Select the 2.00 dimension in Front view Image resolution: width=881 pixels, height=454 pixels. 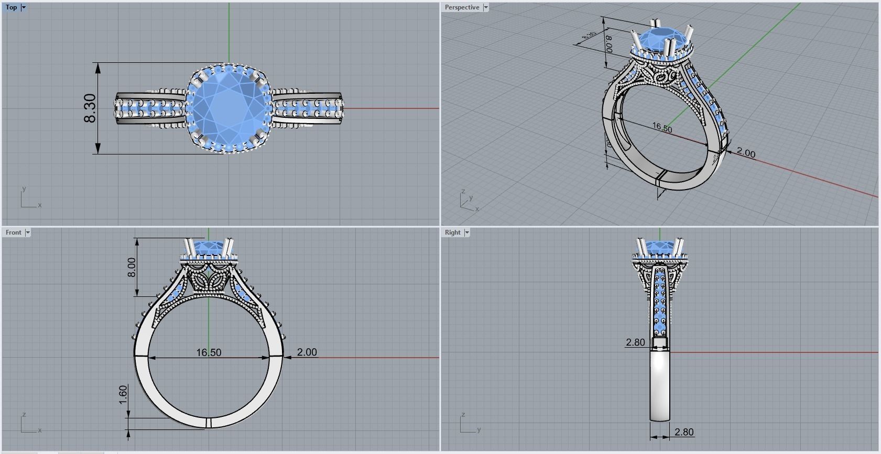click(307, 352)
